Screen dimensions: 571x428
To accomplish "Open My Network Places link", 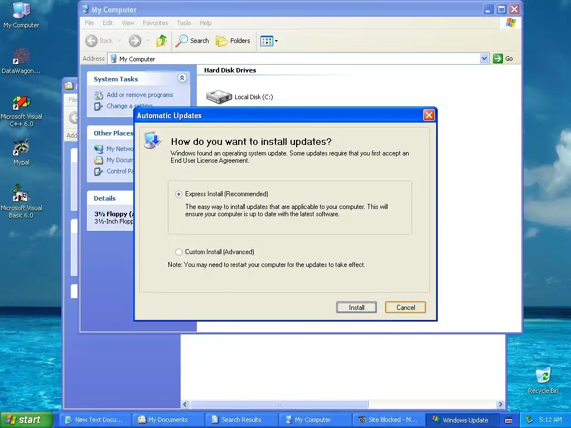I will (119, 149).
